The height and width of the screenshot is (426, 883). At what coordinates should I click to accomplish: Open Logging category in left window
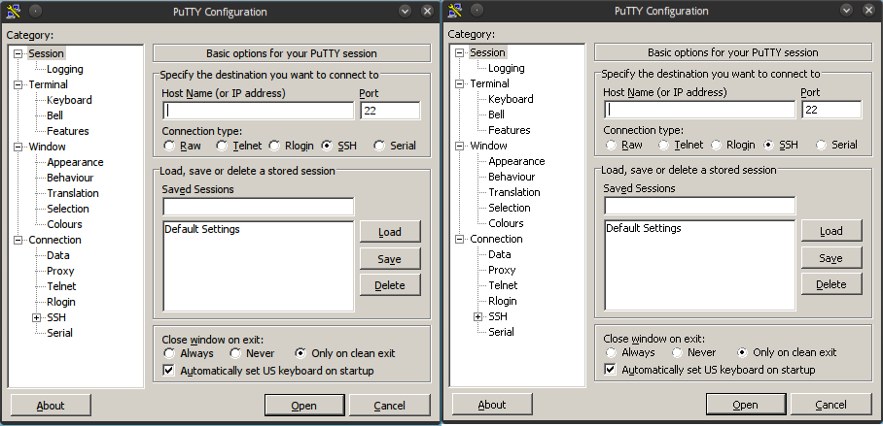pos(65,69)
